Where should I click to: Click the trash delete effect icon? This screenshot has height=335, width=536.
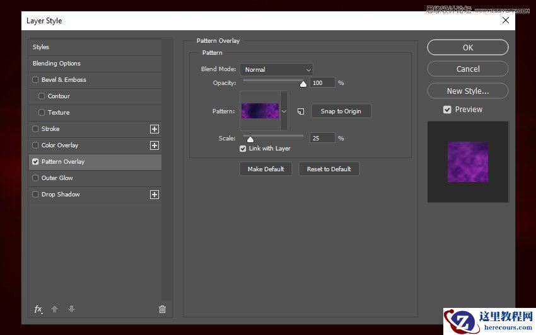[162, 309]
